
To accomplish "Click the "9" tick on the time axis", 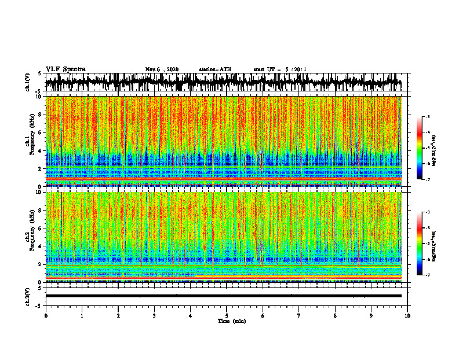I will pos(371,316).
